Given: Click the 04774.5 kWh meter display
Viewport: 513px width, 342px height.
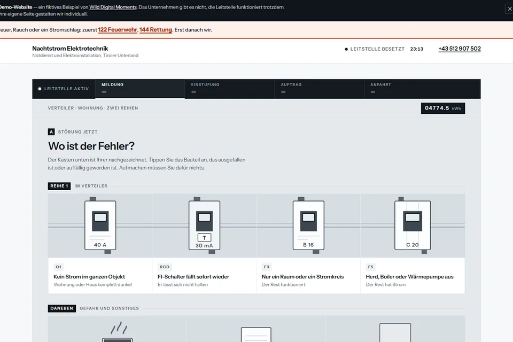Looking at the screenshot, I should click(x=442, y=108).
